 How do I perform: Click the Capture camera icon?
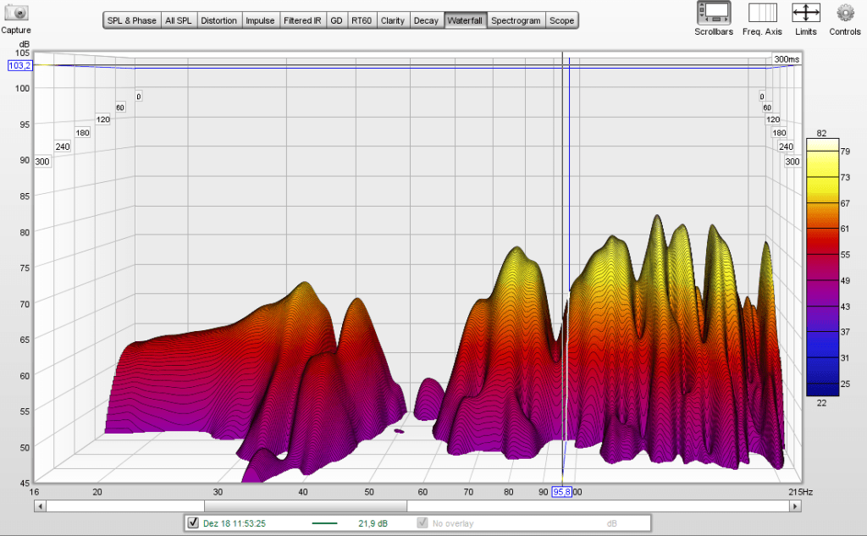[15, 13]
